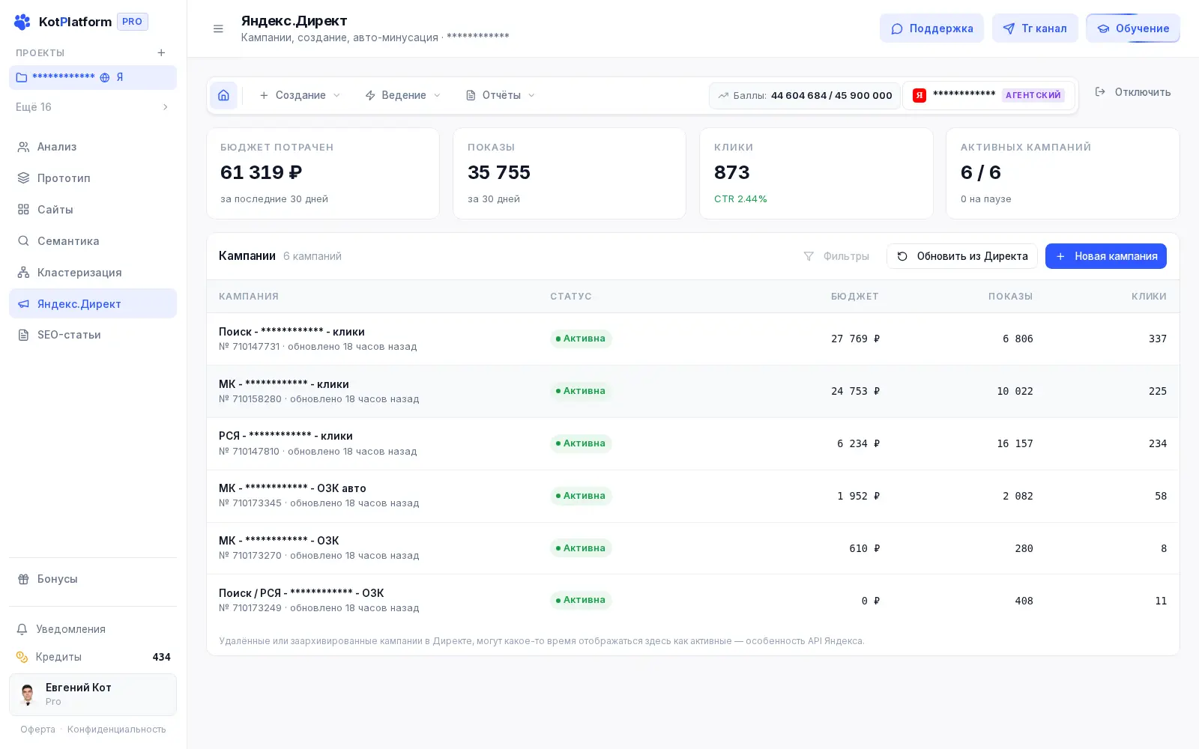The image size is (1199, 749).
Task: Open Бонусы in sidebar
Action: [93, 579]
